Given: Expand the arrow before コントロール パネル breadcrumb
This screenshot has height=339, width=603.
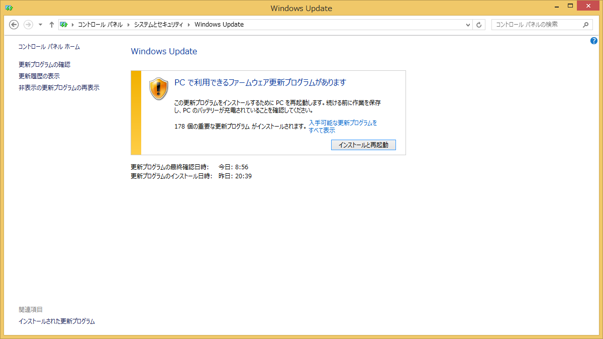Looking at the screenshot, I should (72, 25).
